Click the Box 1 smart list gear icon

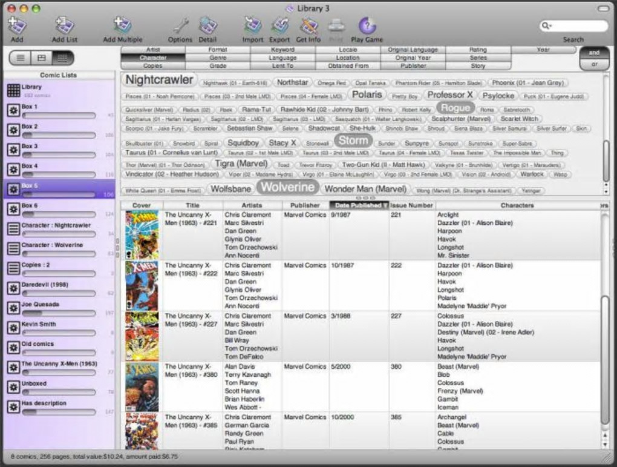(13, 110)
